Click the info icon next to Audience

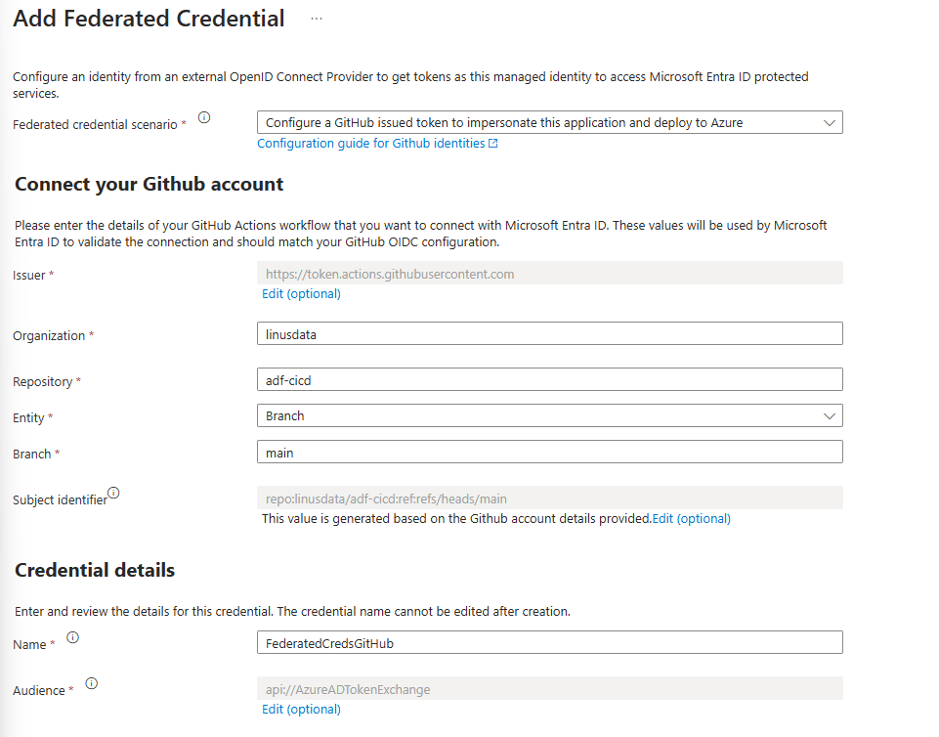92,684
